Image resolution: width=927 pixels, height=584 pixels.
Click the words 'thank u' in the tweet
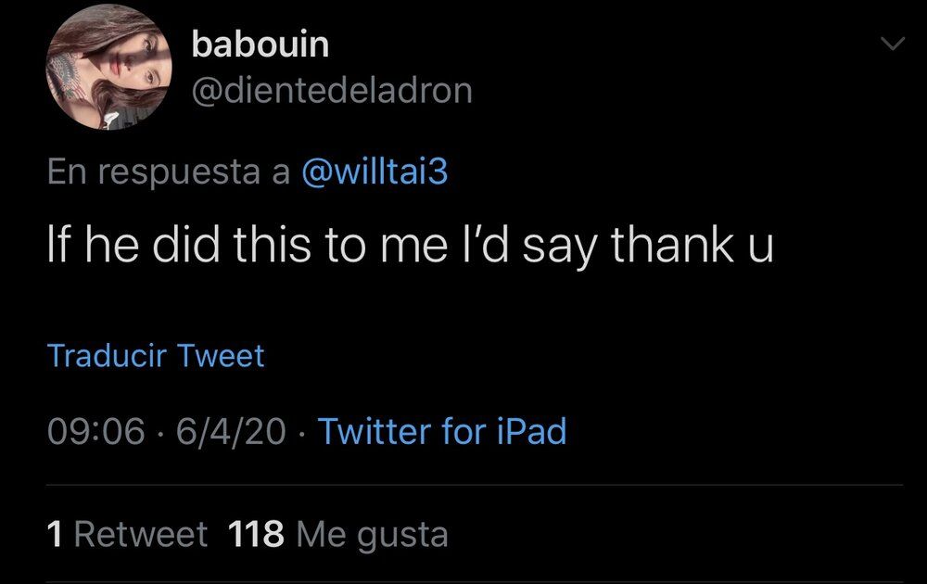point(692,244)
